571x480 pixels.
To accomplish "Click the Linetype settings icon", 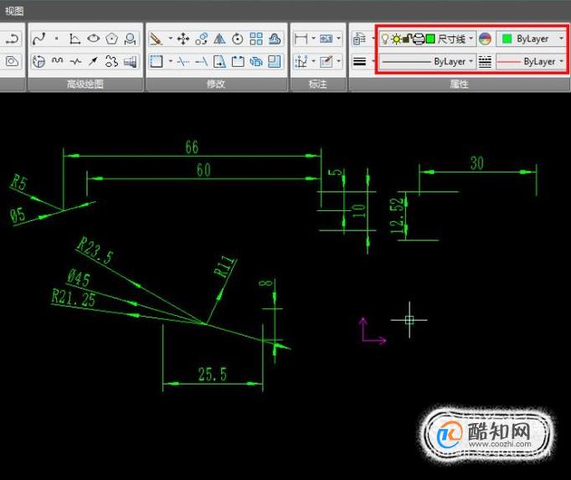I will point(485,62).
